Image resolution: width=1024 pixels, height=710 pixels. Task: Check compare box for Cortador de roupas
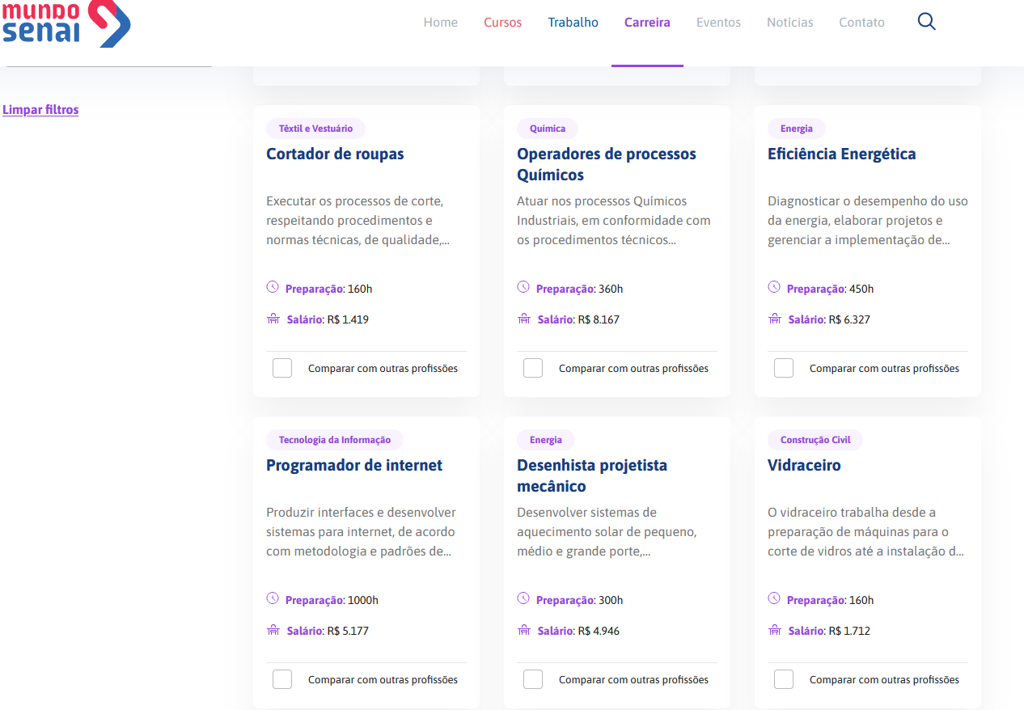pos(282,368)
